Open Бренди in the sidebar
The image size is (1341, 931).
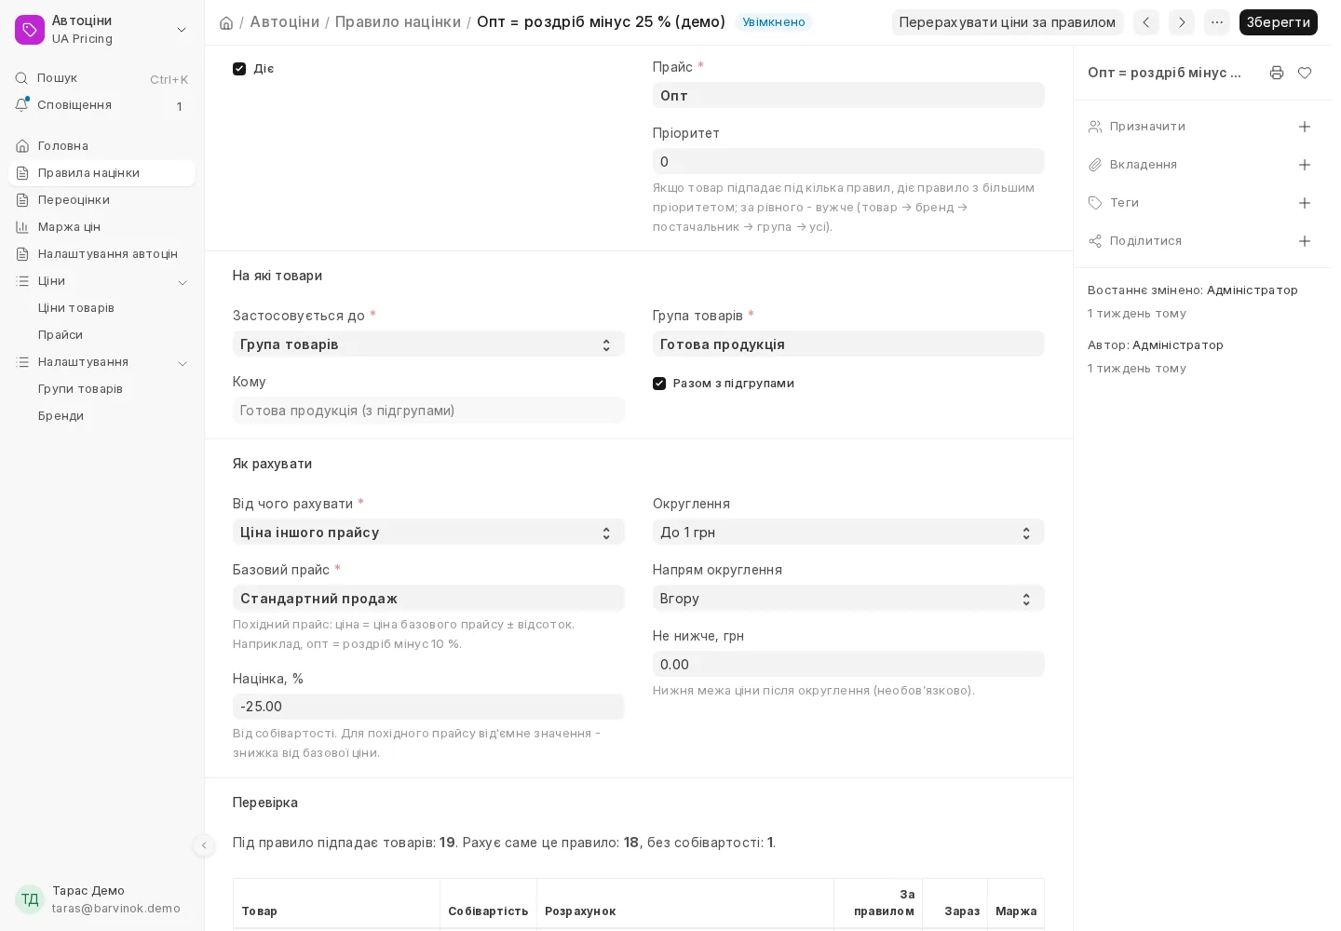tap(102, 416)
